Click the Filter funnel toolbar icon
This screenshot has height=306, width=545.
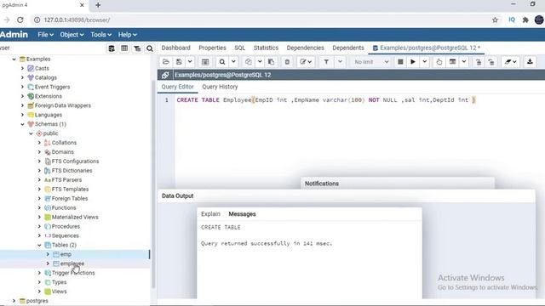pyautogui.click(x=326, y=62)
